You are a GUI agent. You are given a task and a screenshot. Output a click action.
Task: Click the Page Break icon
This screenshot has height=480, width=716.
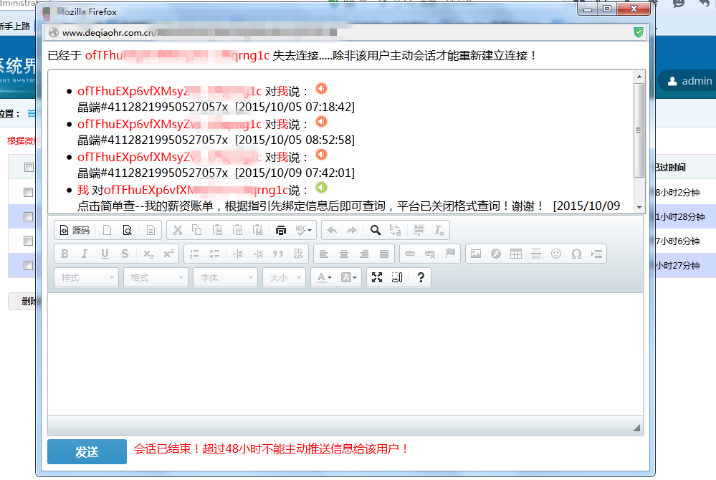(596, 254)
